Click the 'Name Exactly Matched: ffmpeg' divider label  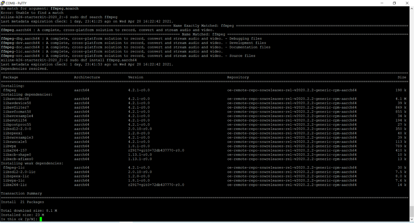204,26
